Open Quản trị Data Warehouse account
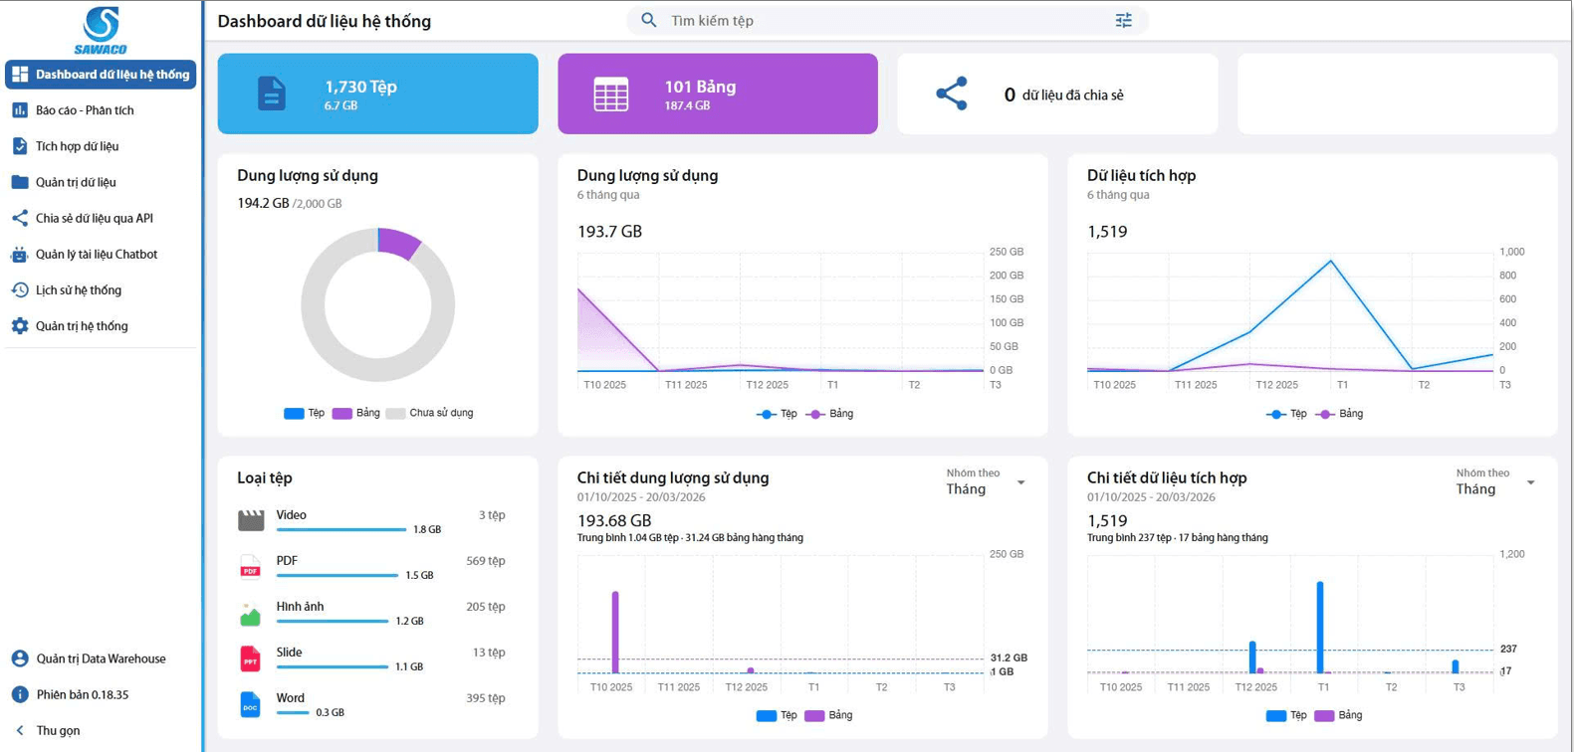The image size is (1574, 752). (100, 658)
